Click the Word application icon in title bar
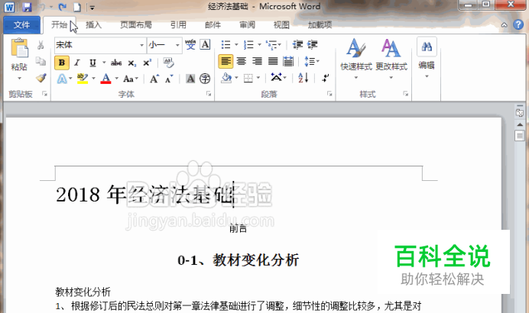 [9, 7]
